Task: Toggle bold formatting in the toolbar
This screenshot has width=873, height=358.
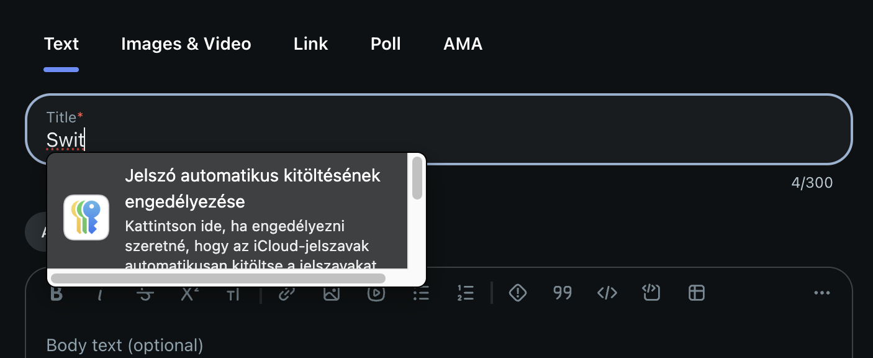Action: 57,293
